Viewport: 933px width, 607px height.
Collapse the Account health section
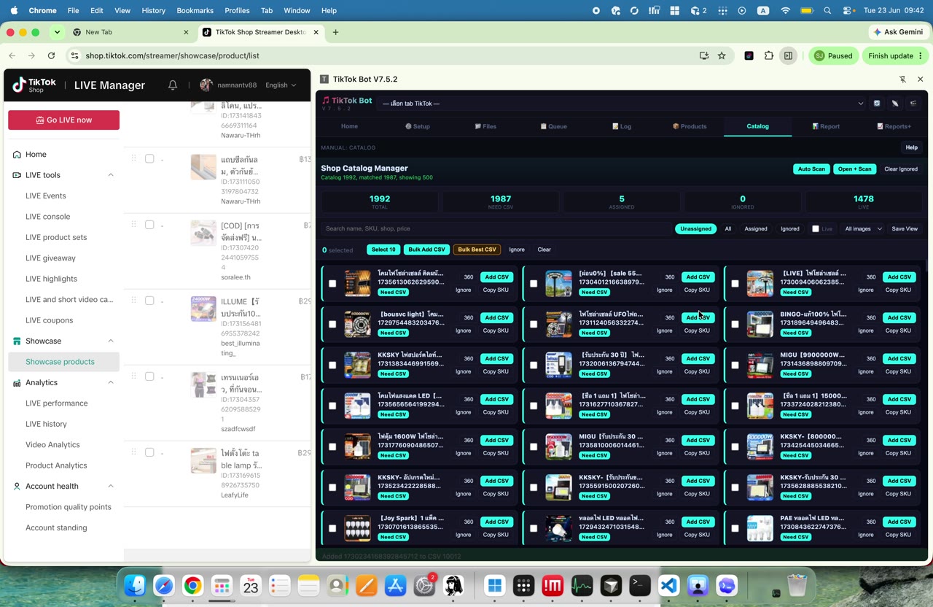111,487
